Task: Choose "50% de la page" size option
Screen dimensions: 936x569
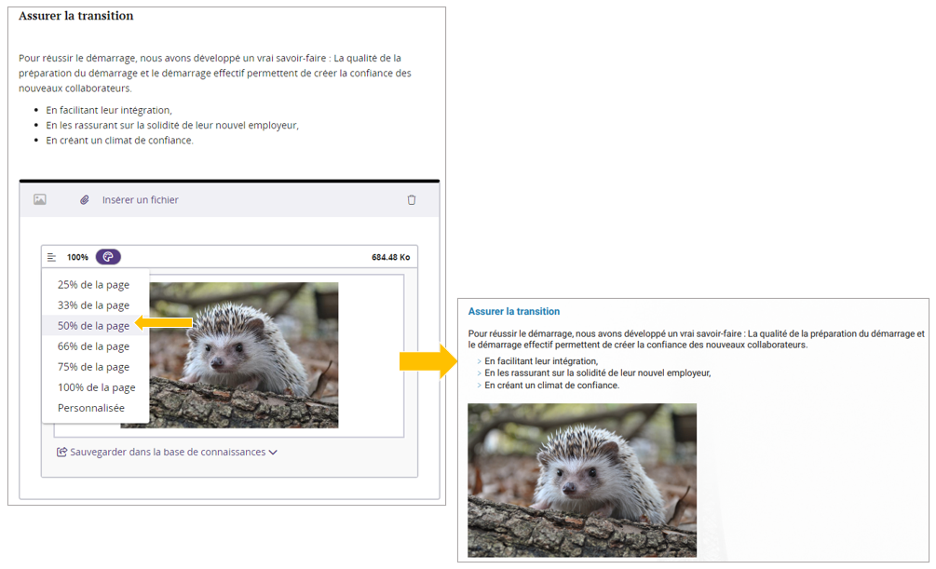Action: click(x=93, y=326)
